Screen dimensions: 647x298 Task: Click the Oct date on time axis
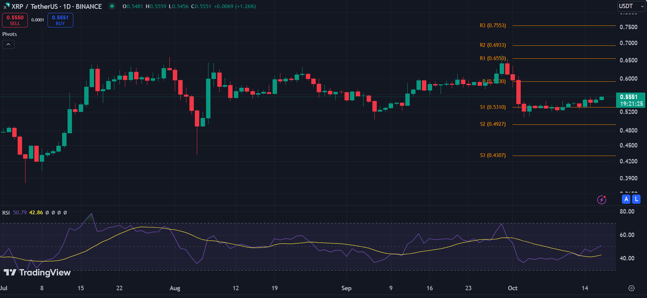(513, 288)
